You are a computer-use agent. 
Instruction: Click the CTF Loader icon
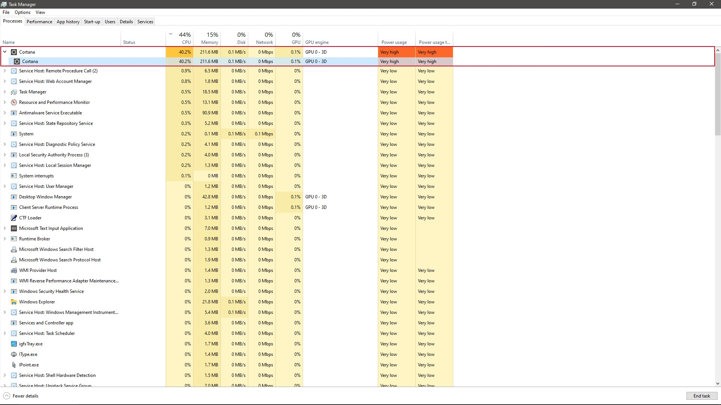coord(14,217)
